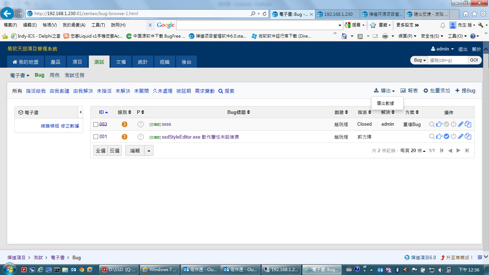
Task: Click the bug ID search input field
Action: tap(448, 60)
